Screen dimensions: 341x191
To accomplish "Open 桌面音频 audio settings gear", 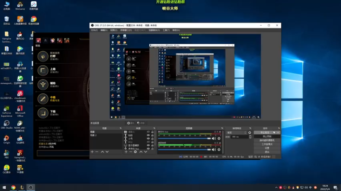I will (219, 149).
